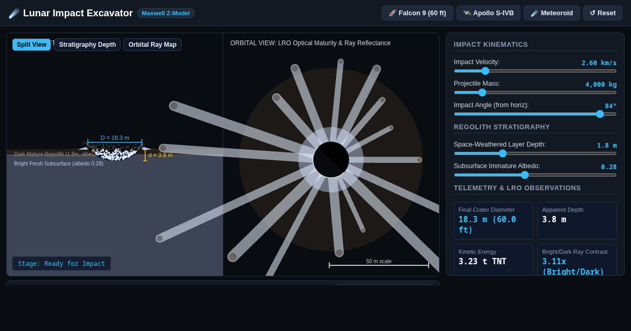Click the 1.8 m layer depth value
This screenshot has width=631, height=331.
(x=607, y=146)
